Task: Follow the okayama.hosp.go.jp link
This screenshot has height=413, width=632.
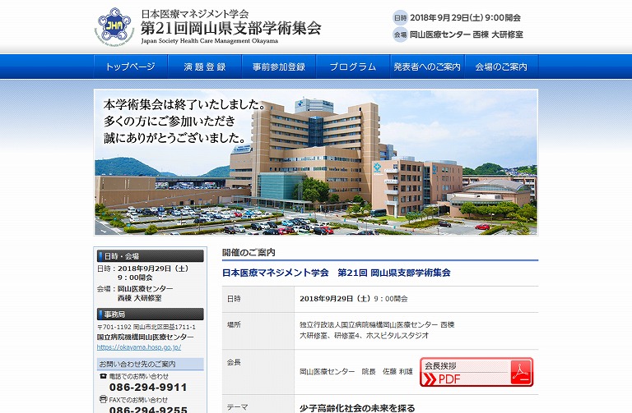Action: [x=139, y=347]
